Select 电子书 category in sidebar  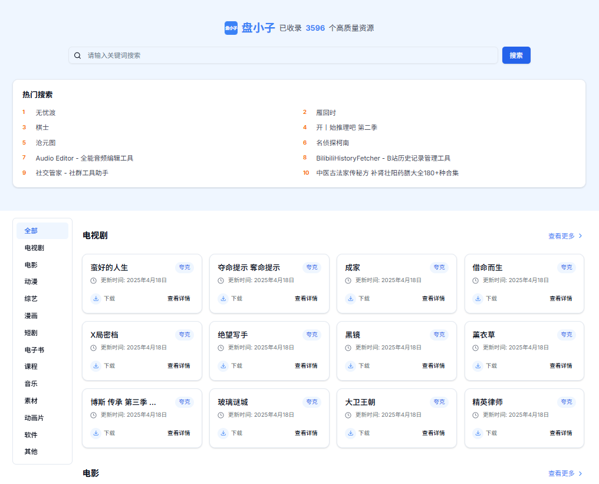(34, 350)
